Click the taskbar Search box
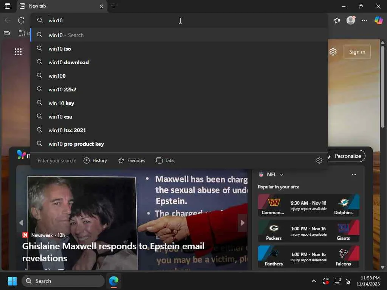The image size is (387, 290). [x=63, y=281]
